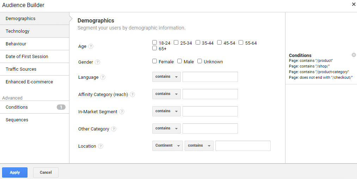This screenshot has height=179, width=357.
Task: Close the Audience Builder dialog
Action: tap(353, 5)
